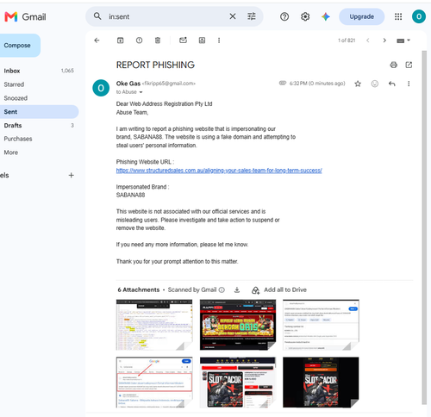Open the input tools dropdown
Screen dimensions: 431x417
(403, 40)
